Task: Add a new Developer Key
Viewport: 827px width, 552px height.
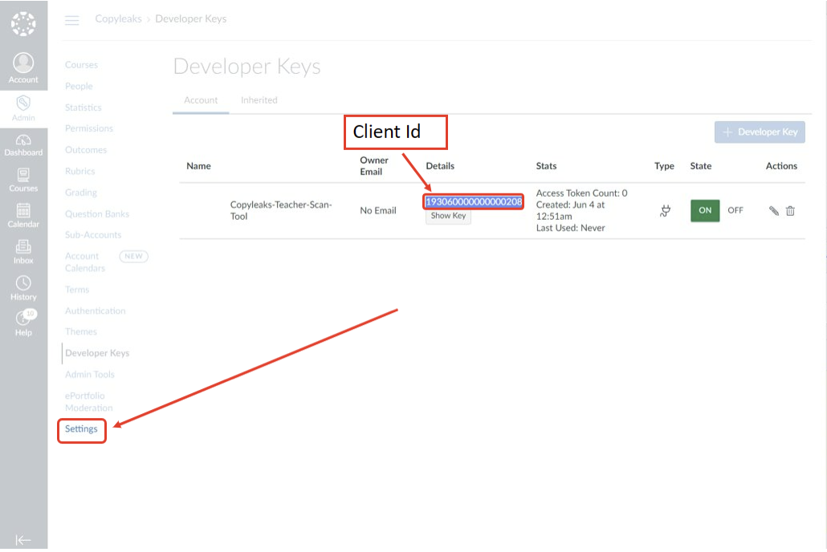Action: [760, 132]
